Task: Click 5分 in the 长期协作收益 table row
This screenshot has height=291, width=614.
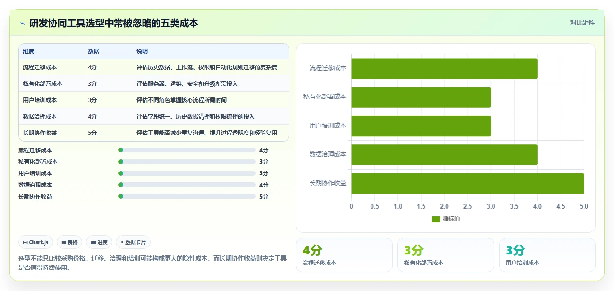Action: (92, 133)
